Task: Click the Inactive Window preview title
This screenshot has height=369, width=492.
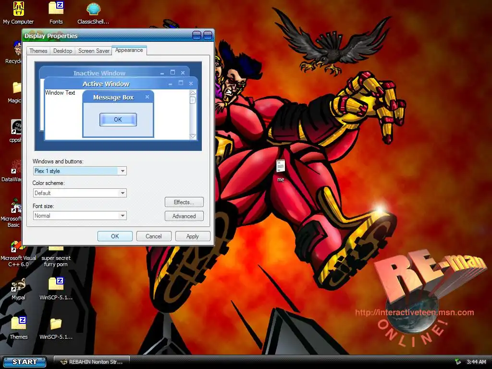Action: click(x=99, y=73)
